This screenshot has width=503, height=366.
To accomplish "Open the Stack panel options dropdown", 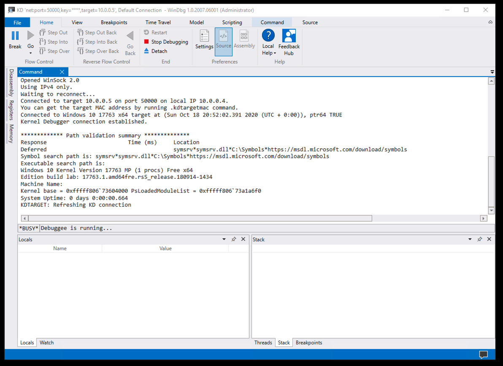I will tap(470, 239).
